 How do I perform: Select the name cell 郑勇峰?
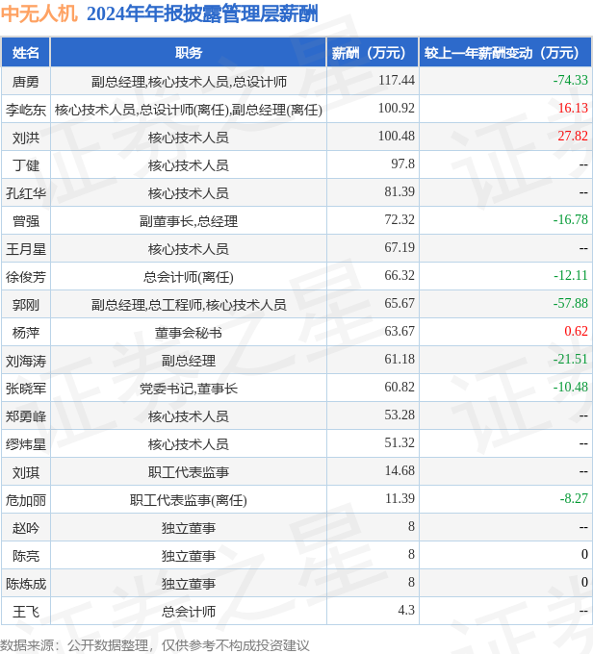point(25,416)
